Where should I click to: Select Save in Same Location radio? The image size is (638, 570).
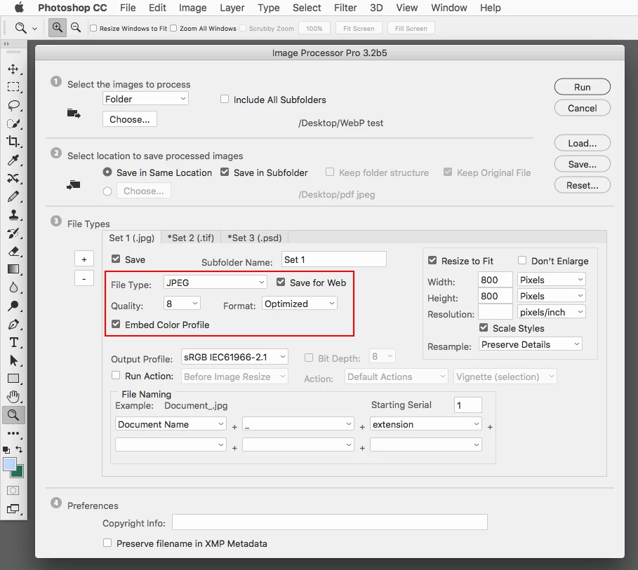click(x=107, y=172)
